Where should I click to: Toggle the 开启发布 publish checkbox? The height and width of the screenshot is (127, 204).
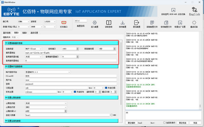75,92
